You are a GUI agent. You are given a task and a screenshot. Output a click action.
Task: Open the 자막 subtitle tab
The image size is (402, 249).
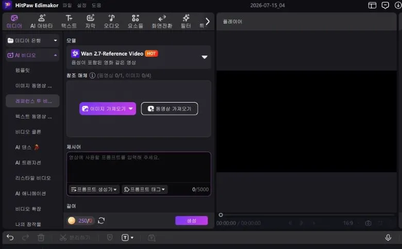(x=90, y=22)
